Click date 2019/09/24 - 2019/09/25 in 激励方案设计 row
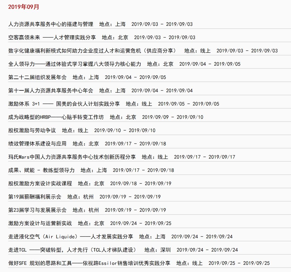The width and height of the screenshot is (291, 272). (141, 224)
